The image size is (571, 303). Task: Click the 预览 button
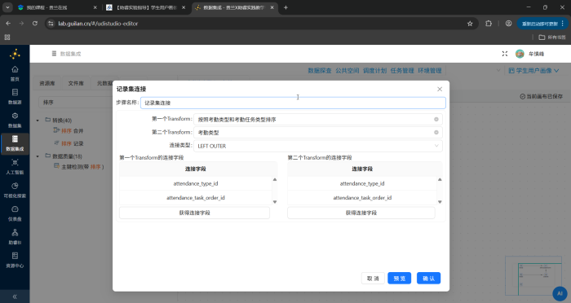[x=400, y=279]
